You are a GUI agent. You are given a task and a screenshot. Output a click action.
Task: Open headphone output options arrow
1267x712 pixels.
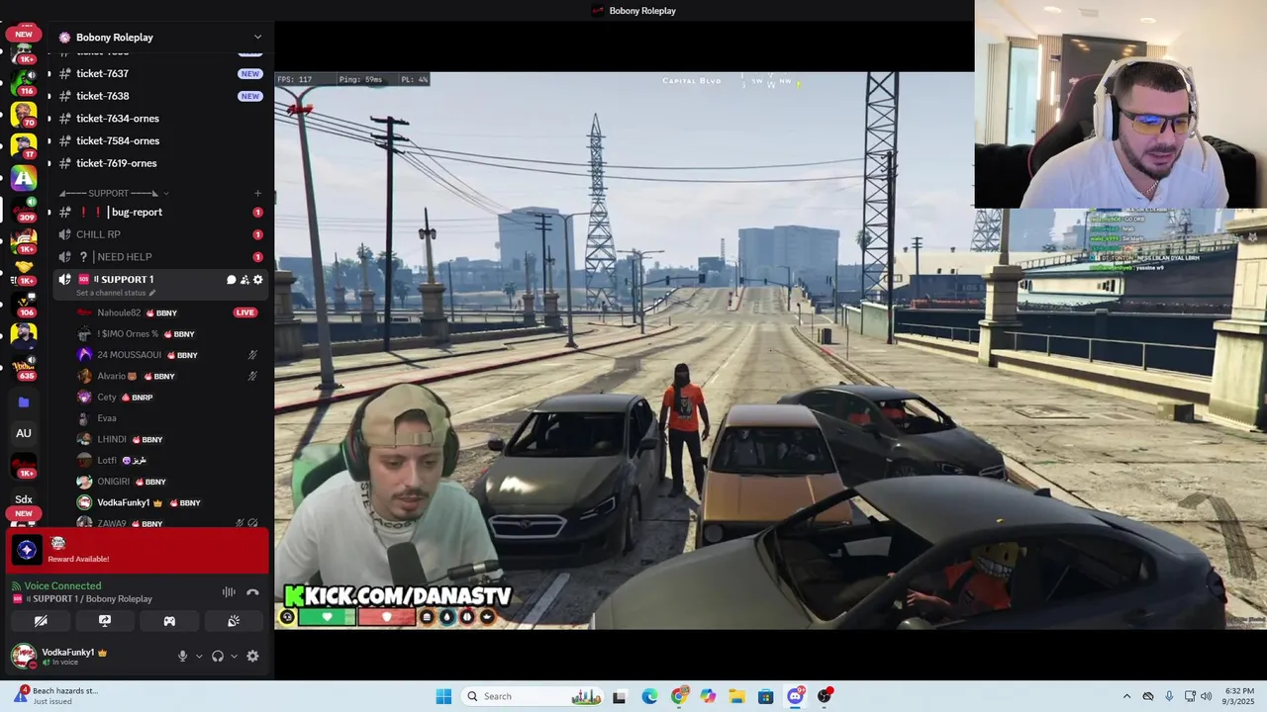(x=234, y=656)
